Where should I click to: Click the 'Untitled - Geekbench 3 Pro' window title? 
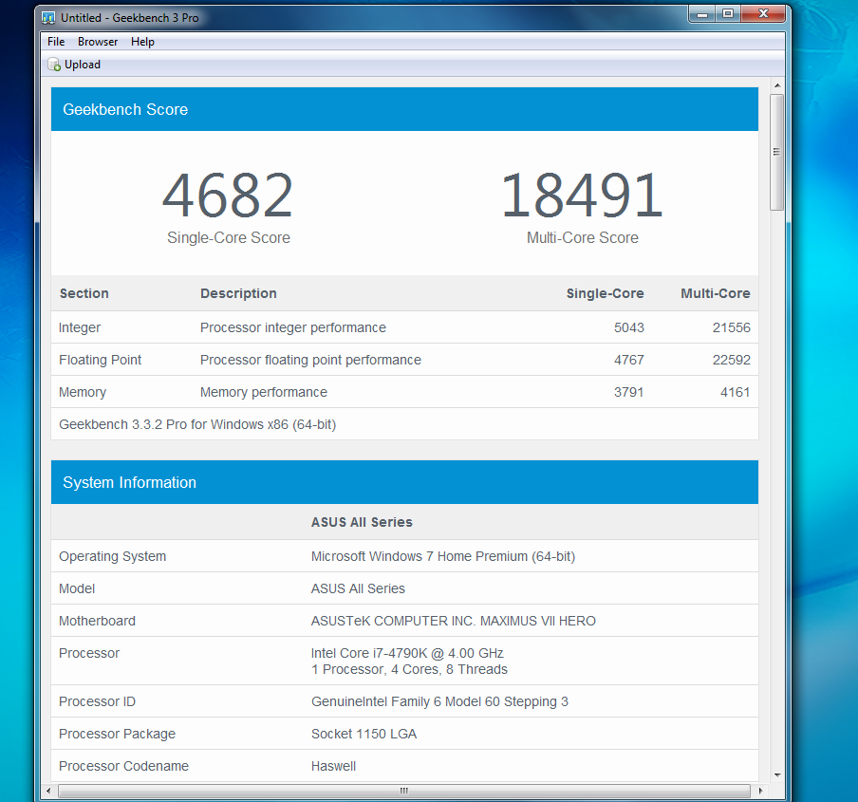click(x=130, y=18)
